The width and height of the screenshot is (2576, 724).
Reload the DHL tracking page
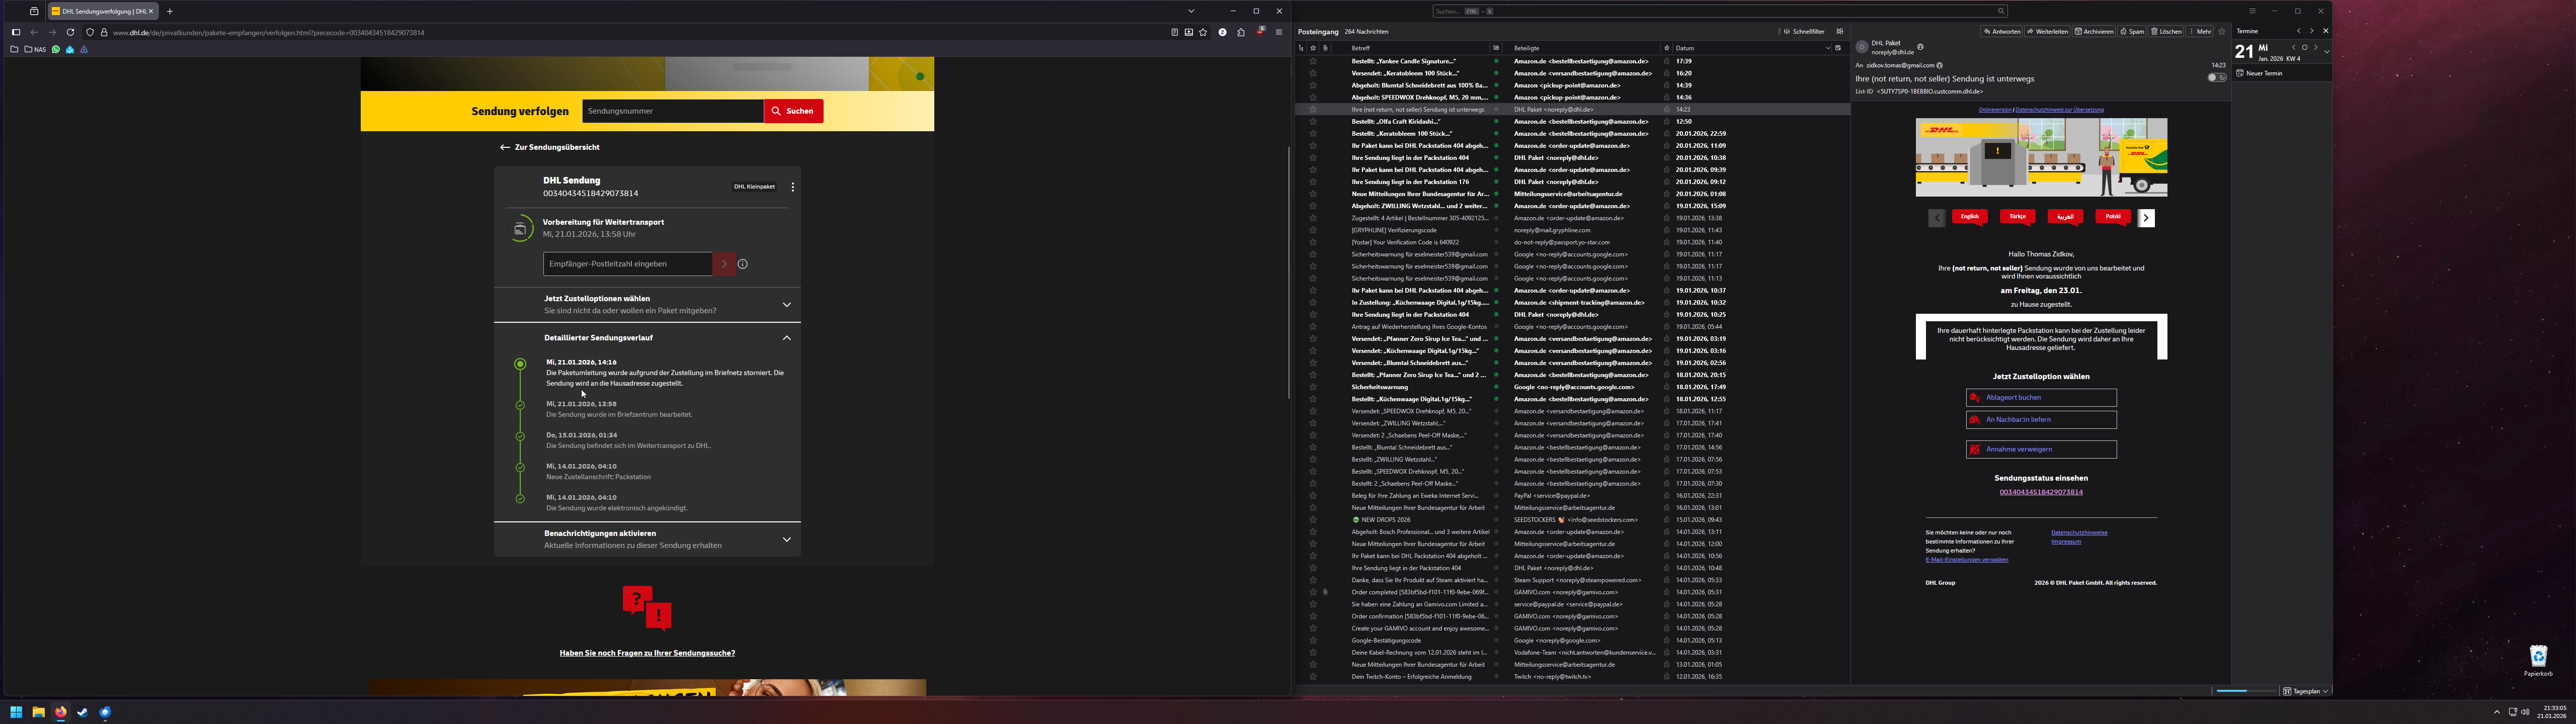tap(70, 32)
